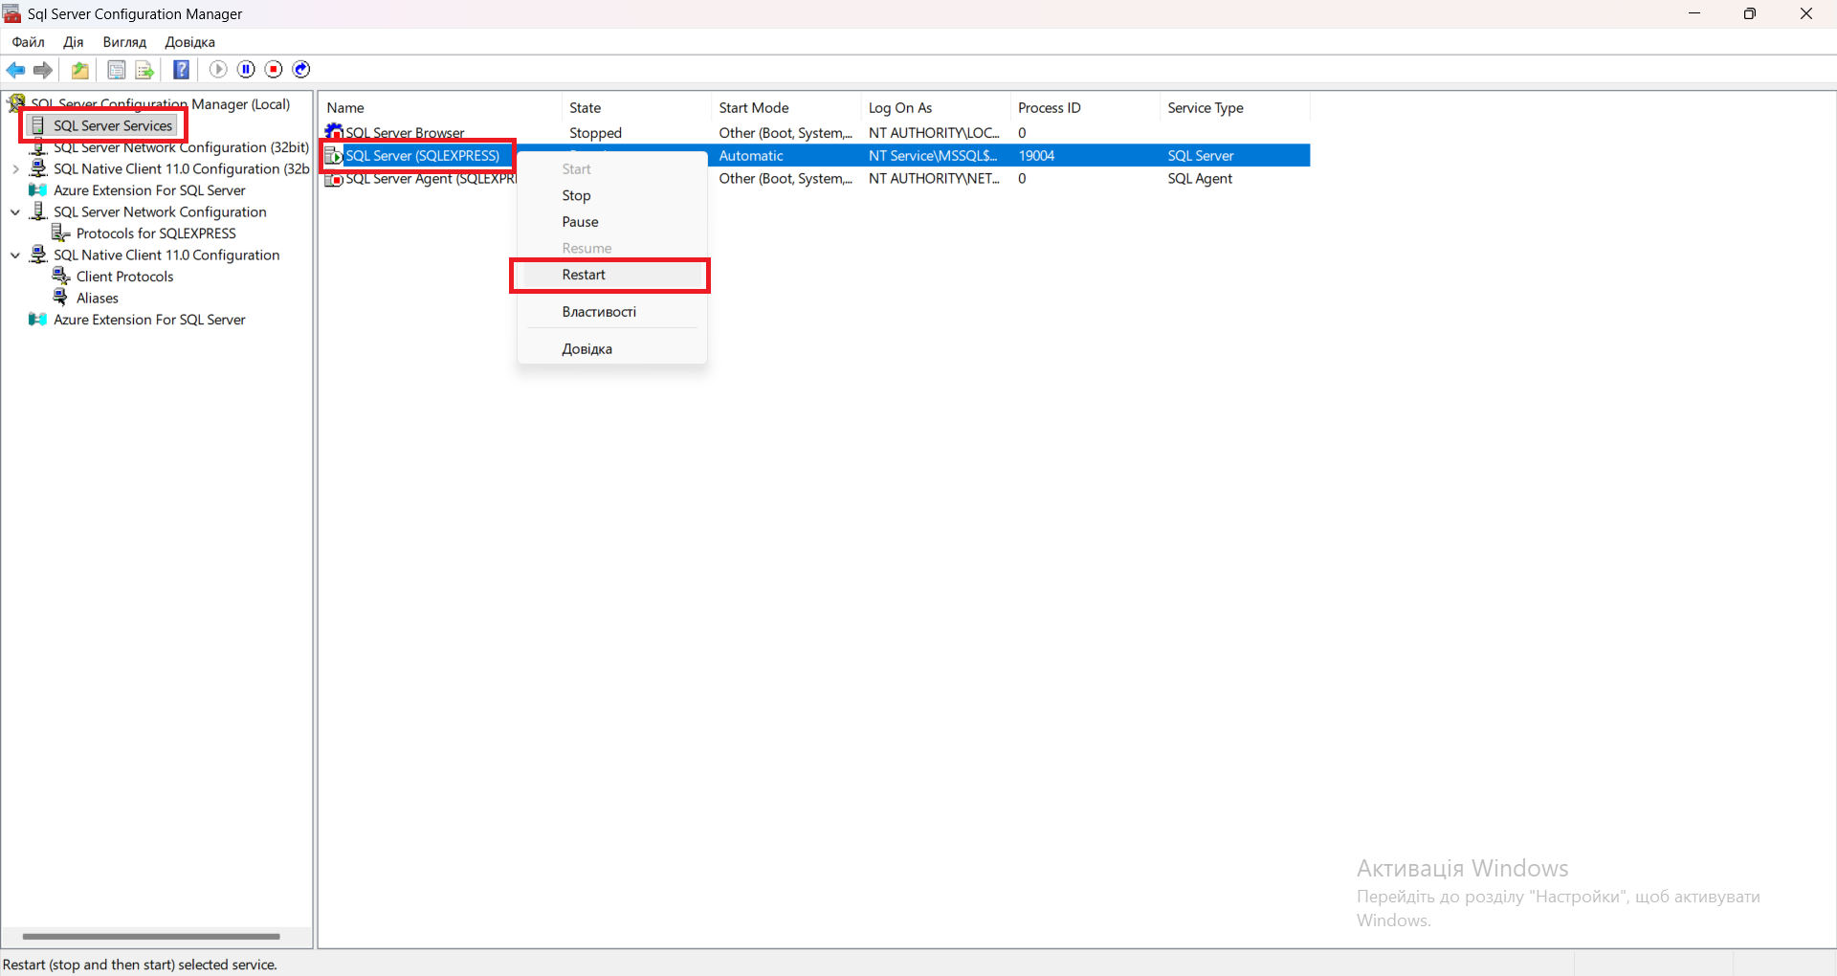The height and width of the screenshot is (976, 1837).
Task: Collapse the SQL Server Network Configuration node
Action: (x=15, y=212)
